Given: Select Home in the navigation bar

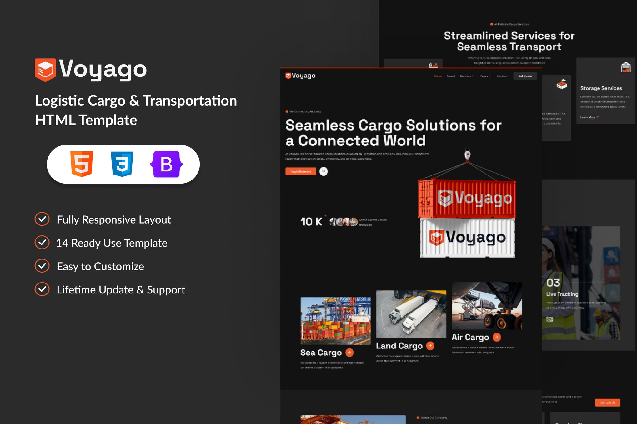Looking at the screenshot, I should (438, 76).
